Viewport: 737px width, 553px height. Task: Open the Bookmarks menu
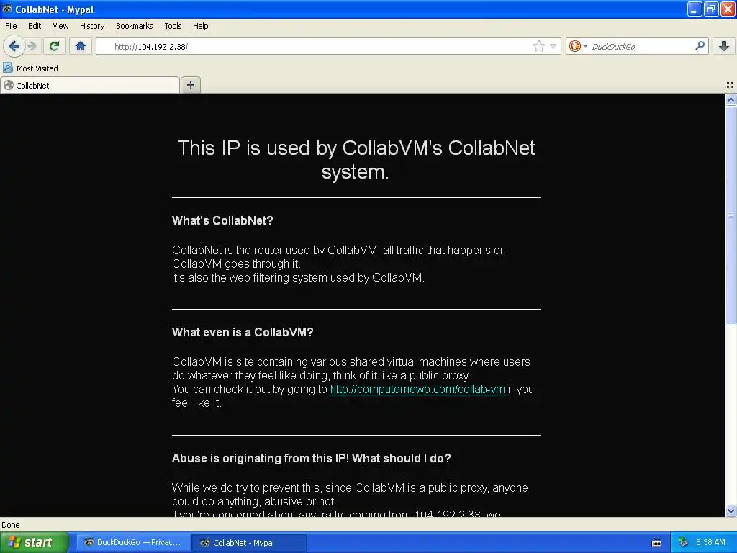(134, 26)
